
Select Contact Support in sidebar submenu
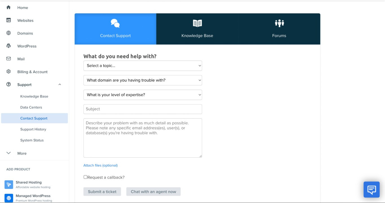[x=34, y=118]
